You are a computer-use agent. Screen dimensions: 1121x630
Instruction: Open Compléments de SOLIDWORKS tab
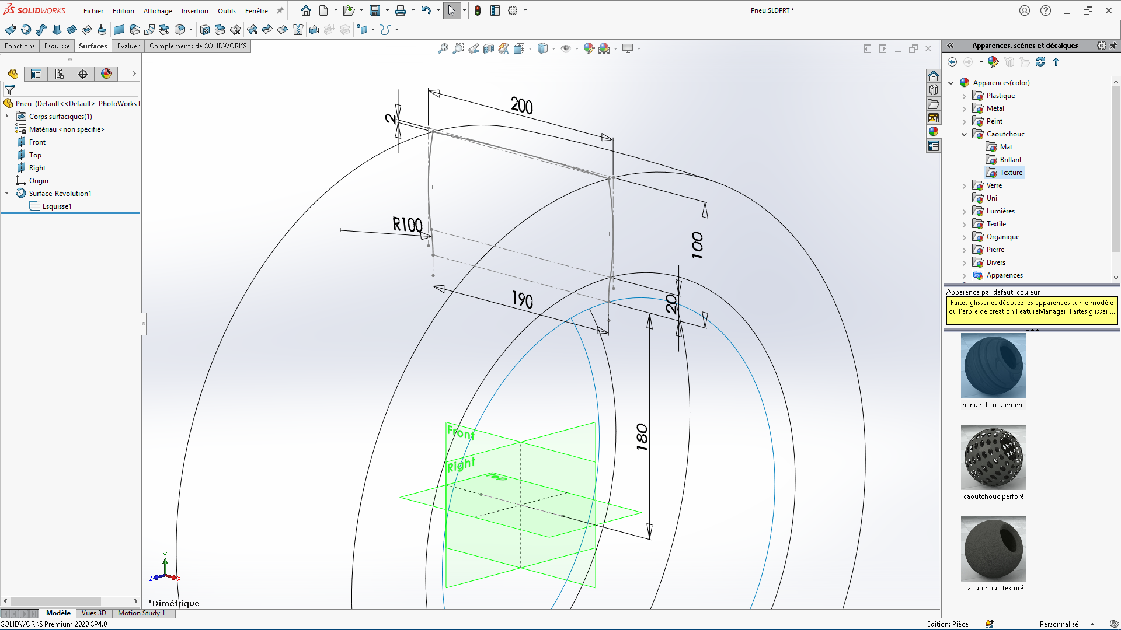(x=198, y=46)
